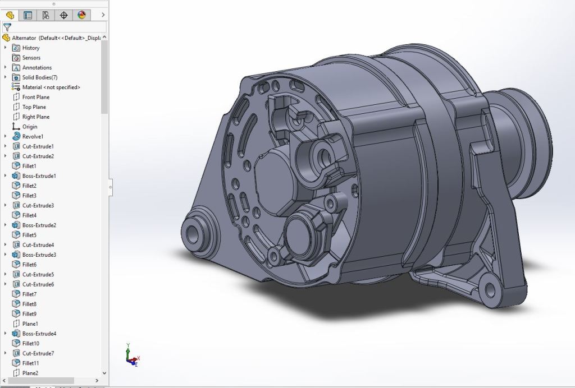Image resolution: width=575 pixels, height=388 pixels.
Task: Switch to the PropertyManager tab
Action: tap(28, 15)
